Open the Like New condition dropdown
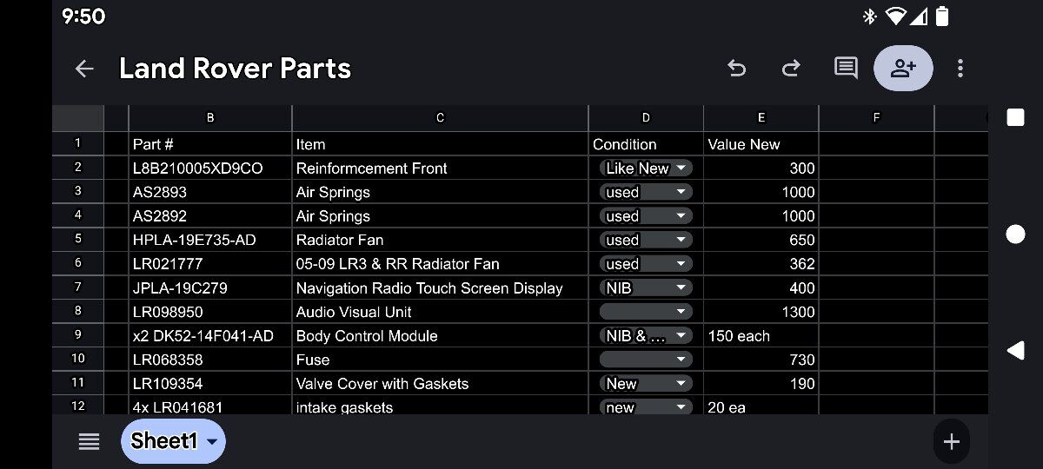 (645, 168)
